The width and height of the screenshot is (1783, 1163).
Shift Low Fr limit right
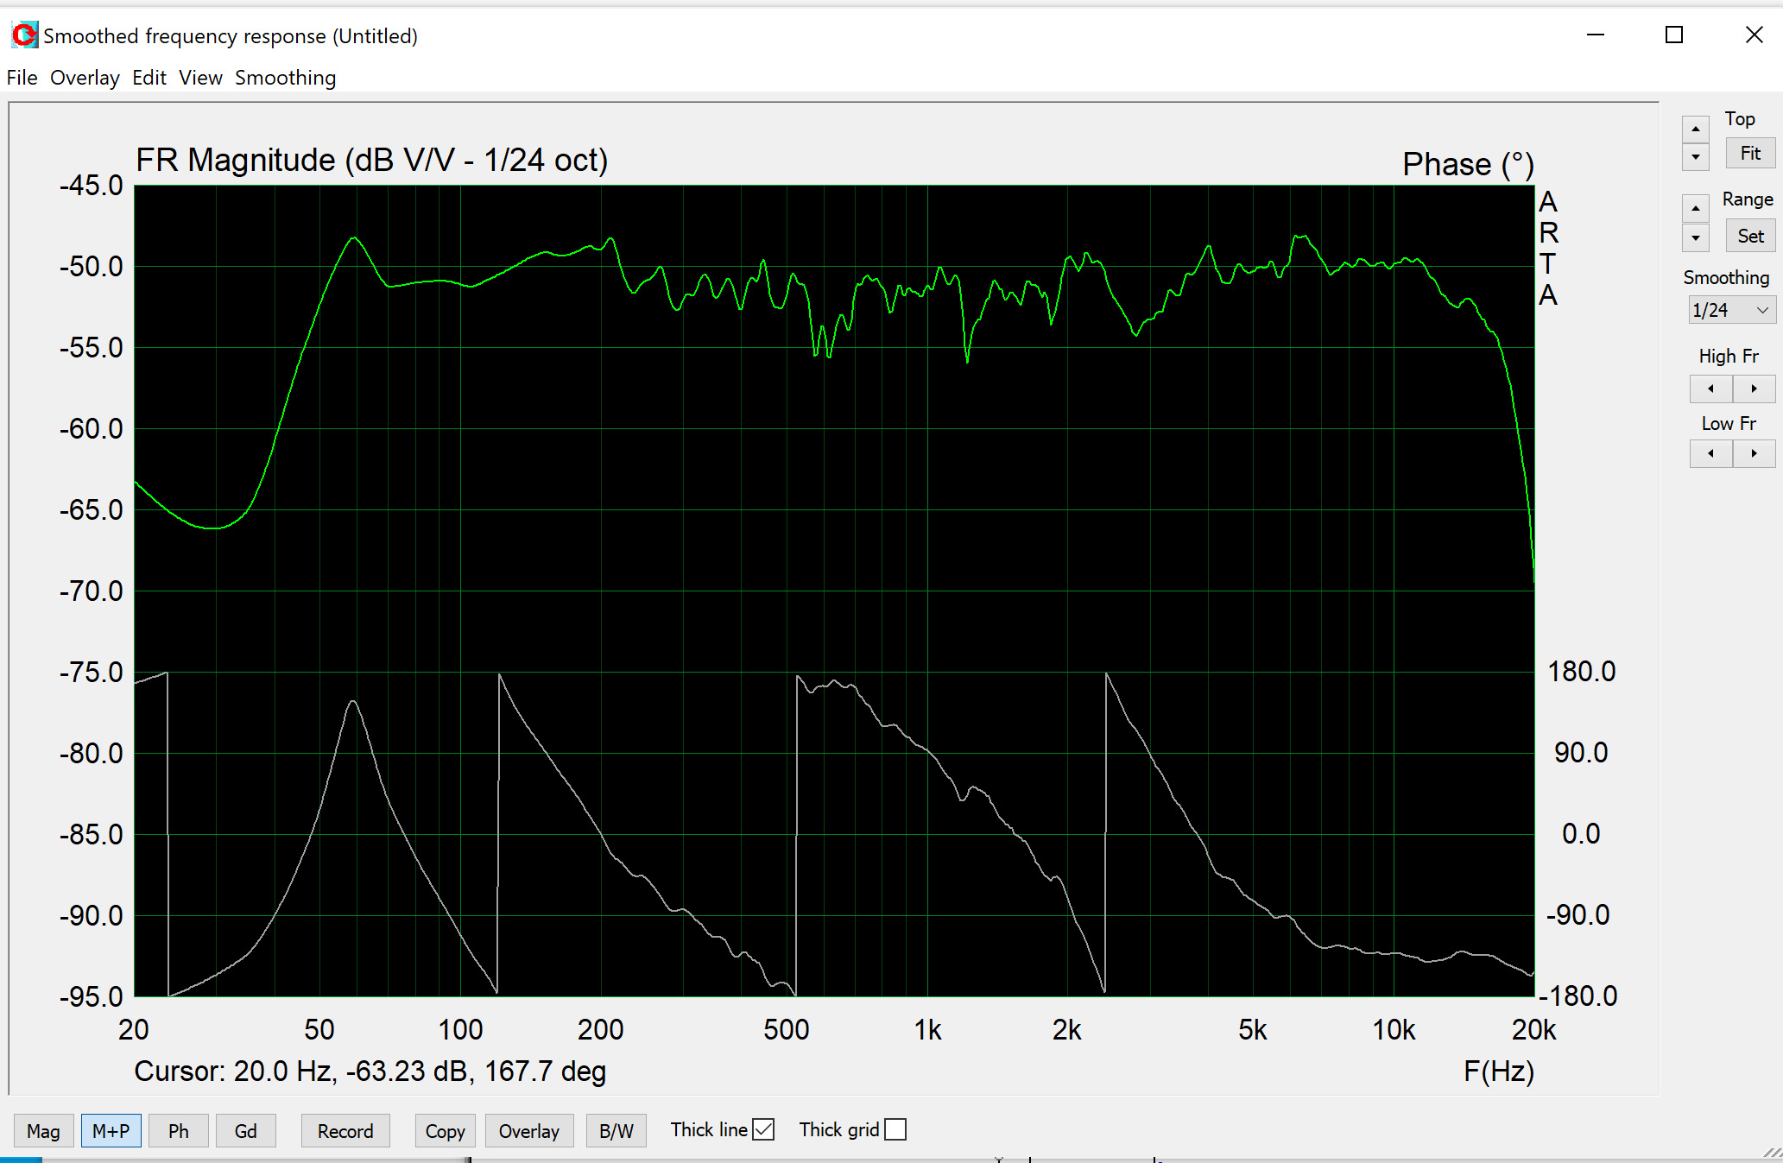(x=1754, y=453)
